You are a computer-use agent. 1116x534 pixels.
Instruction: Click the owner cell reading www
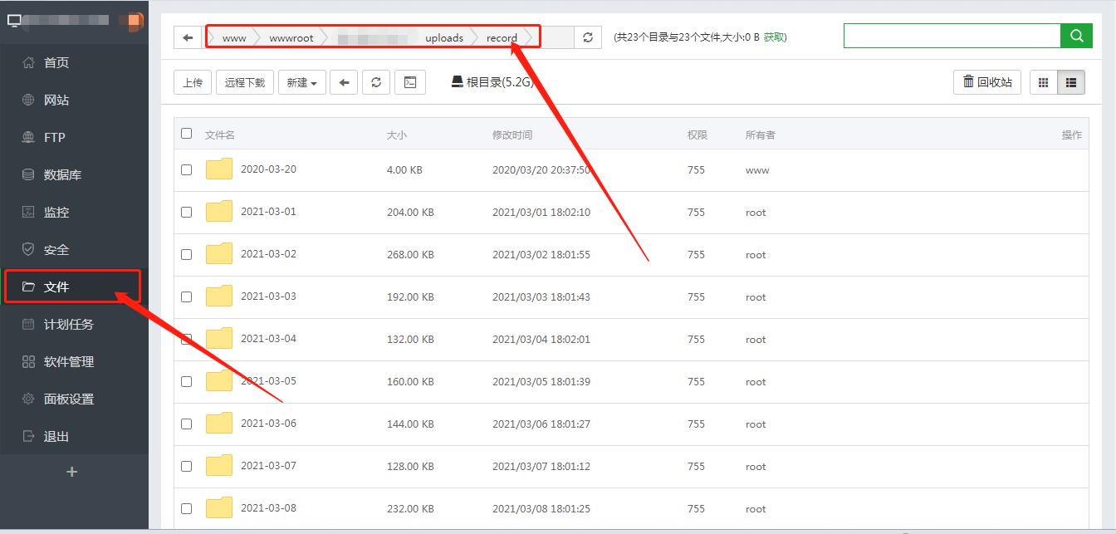pos(757,170)
